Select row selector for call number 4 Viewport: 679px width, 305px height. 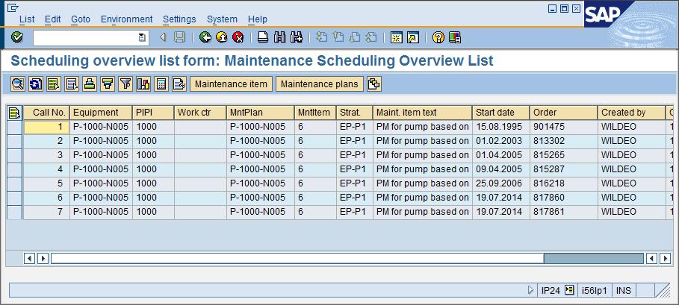point(15,169)
